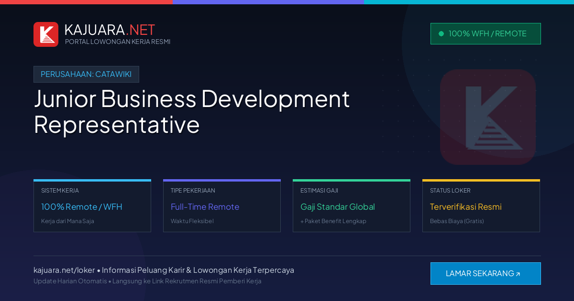The image size is (574, 301).
Task: Click the green dot in the remote badge
Action: [x=441, y=34]
